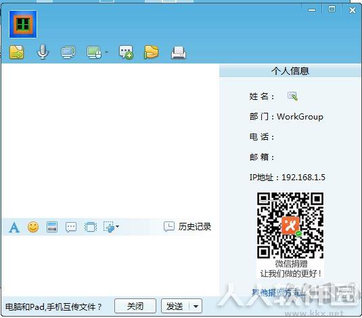Click the 发送 button
362x318 pixels.
175,306
